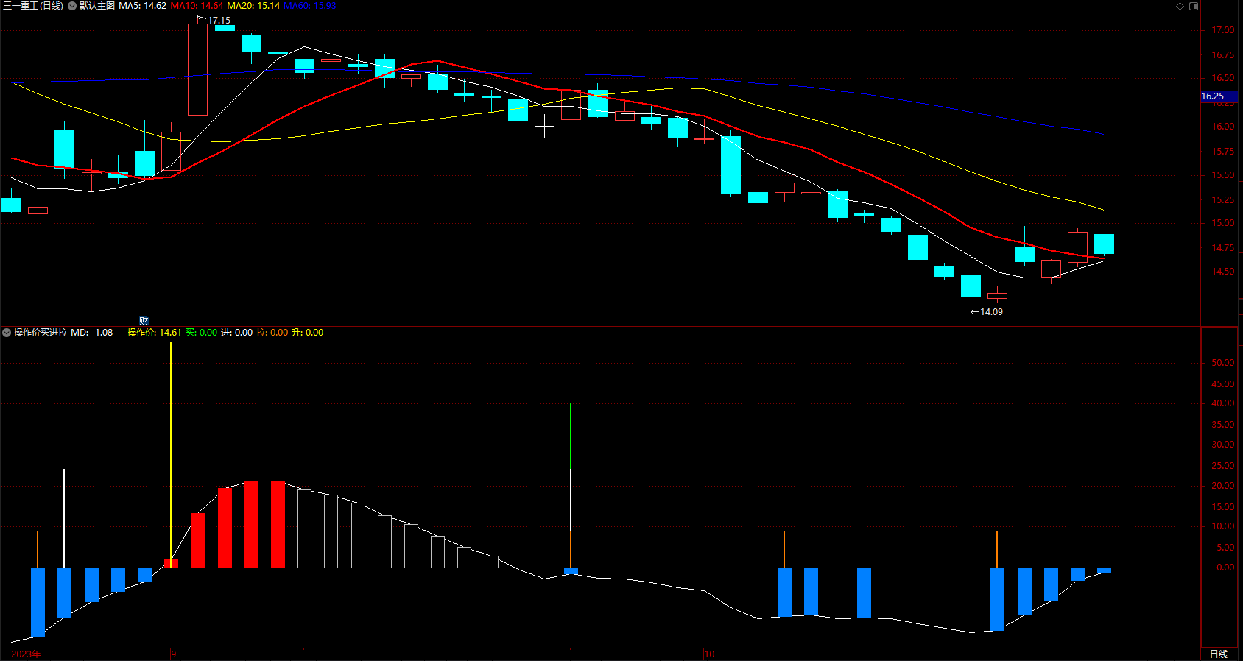The height and width of the screenshot is (661, 1243).
Task: Click the green signal line in indicator panel
Action: 571,436
